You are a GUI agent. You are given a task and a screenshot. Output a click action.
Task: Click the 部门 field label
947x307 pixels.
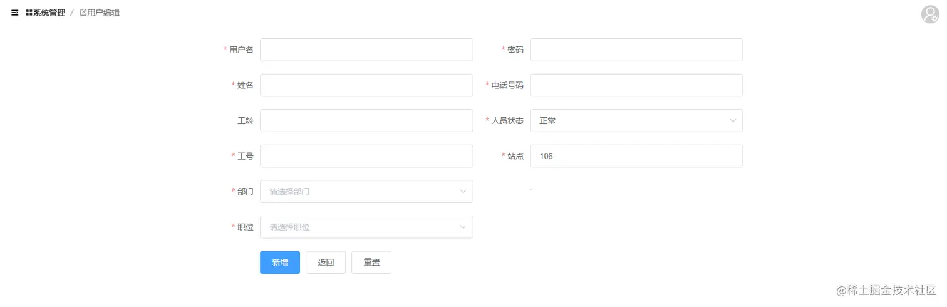(246, 192)
